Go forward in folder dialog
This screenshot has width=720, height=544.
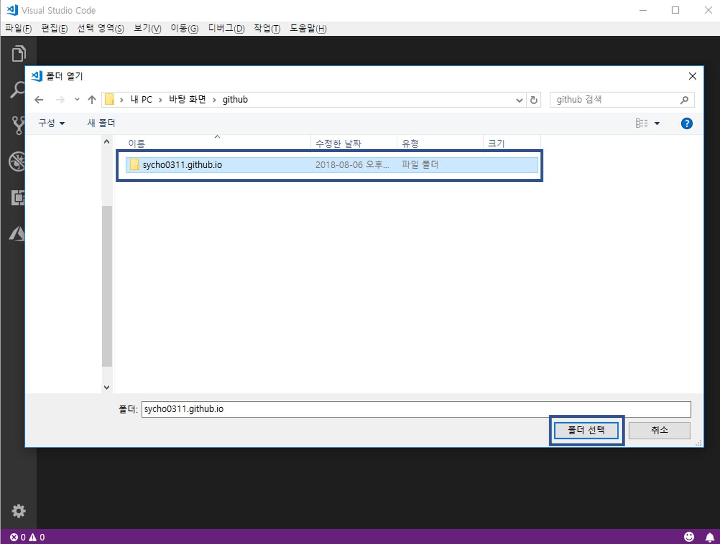(60, 100)
